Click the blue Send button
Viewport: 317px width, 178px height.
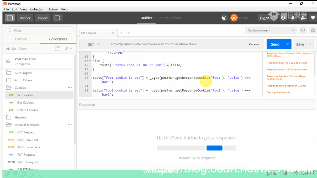(x=275, y=44)
